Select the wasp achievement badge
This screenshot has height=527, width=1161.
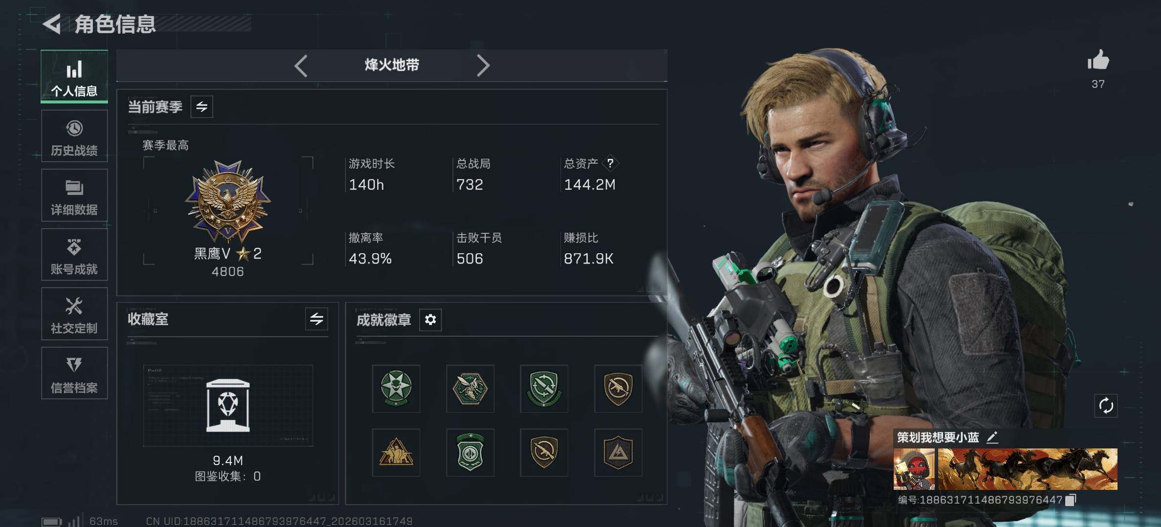coord(470,388)
